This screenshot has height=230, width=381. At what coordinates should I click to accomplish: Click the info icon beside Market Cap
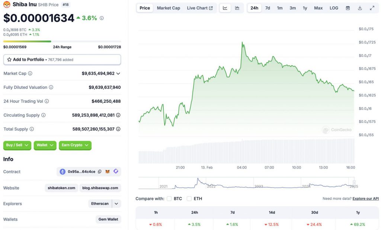(x=30, y=73)
